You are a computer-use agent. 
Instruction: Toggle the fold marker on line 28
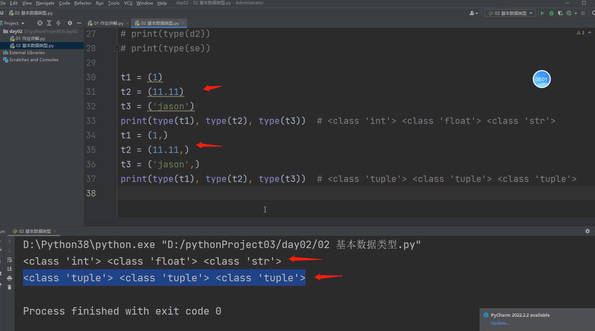(117, 48)
